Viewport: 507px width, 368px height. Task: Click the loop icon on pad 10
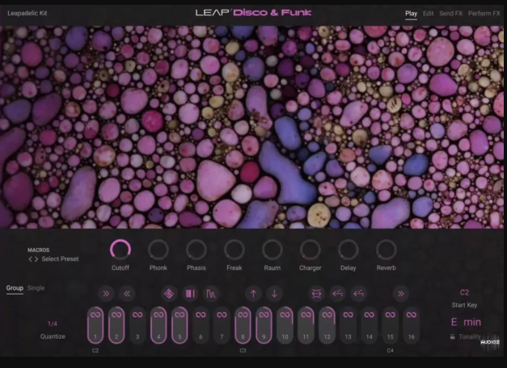(285, 315)
